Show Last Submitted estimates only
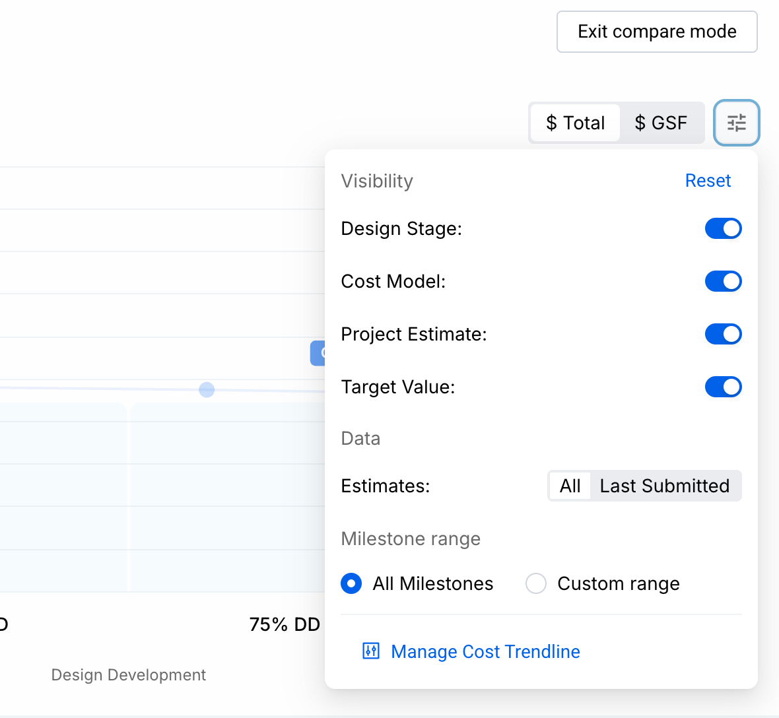779x718 pixels. (664, 486)
